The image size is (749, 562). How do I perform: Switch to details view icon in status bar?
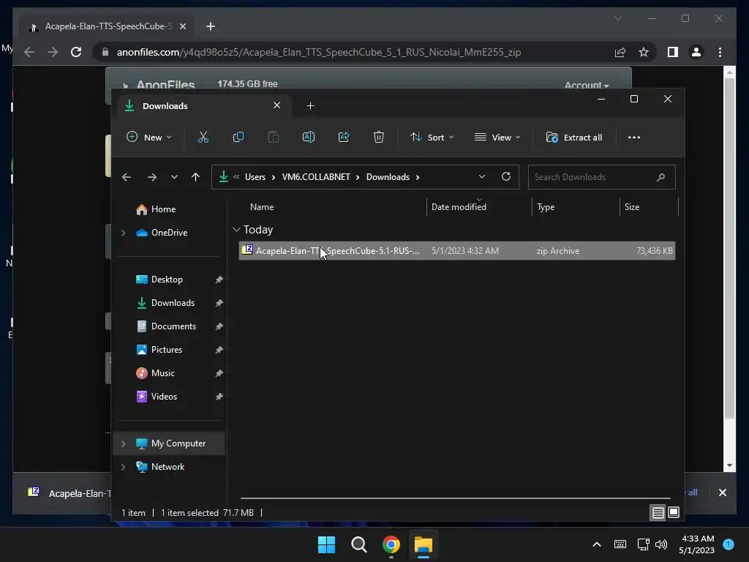(x=658, y=513)
